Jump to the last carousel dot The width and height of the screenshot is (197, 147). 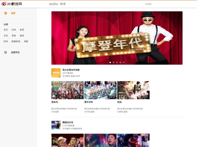click(x=124, y=62)
